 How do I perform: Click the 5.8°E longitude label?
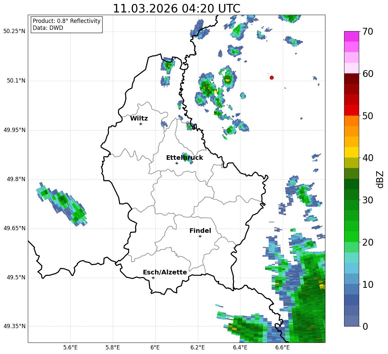113,347
